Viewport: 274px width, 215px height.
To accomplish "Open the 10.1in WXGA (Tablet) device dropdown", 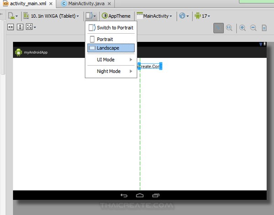I will tap(51, 16).
